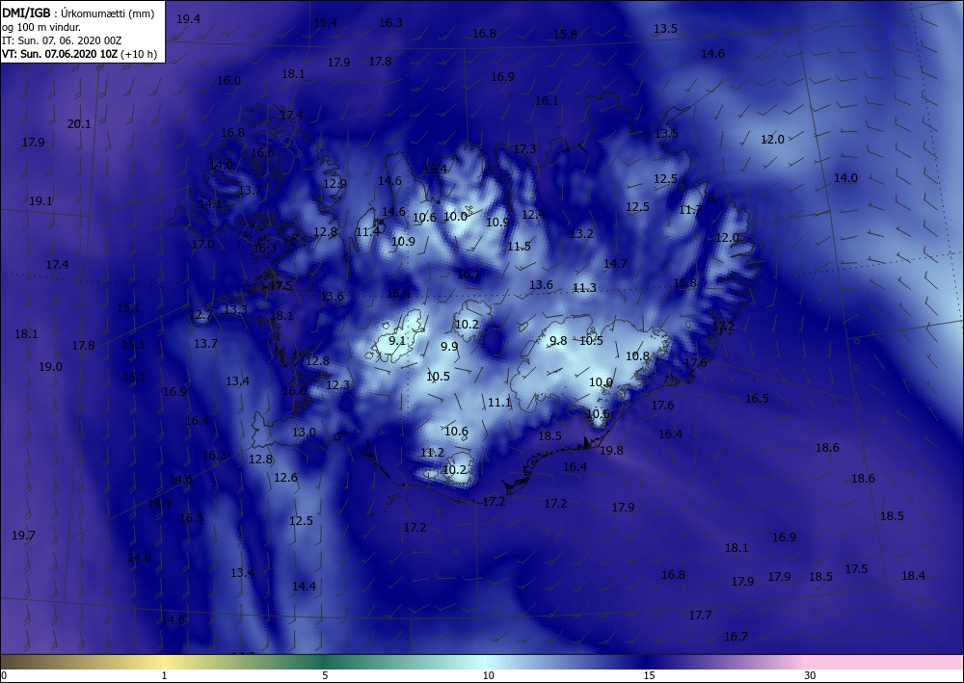Click the 1 label on the color scale
The image size is (964, 683).
164,675
